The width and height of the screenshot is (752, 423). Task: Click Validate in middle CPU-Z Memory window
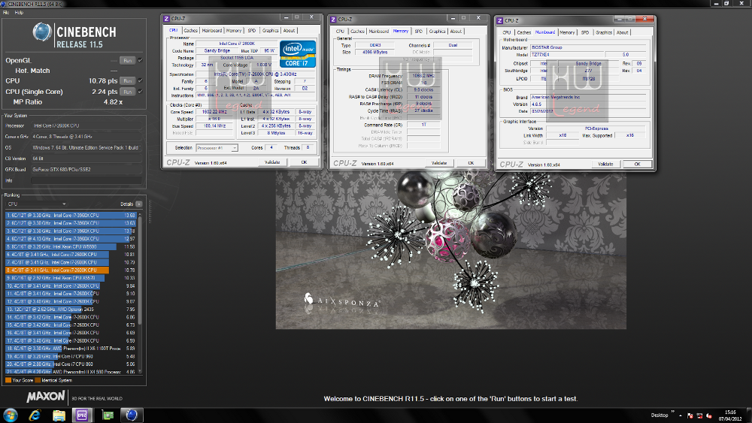coord(439,163)
